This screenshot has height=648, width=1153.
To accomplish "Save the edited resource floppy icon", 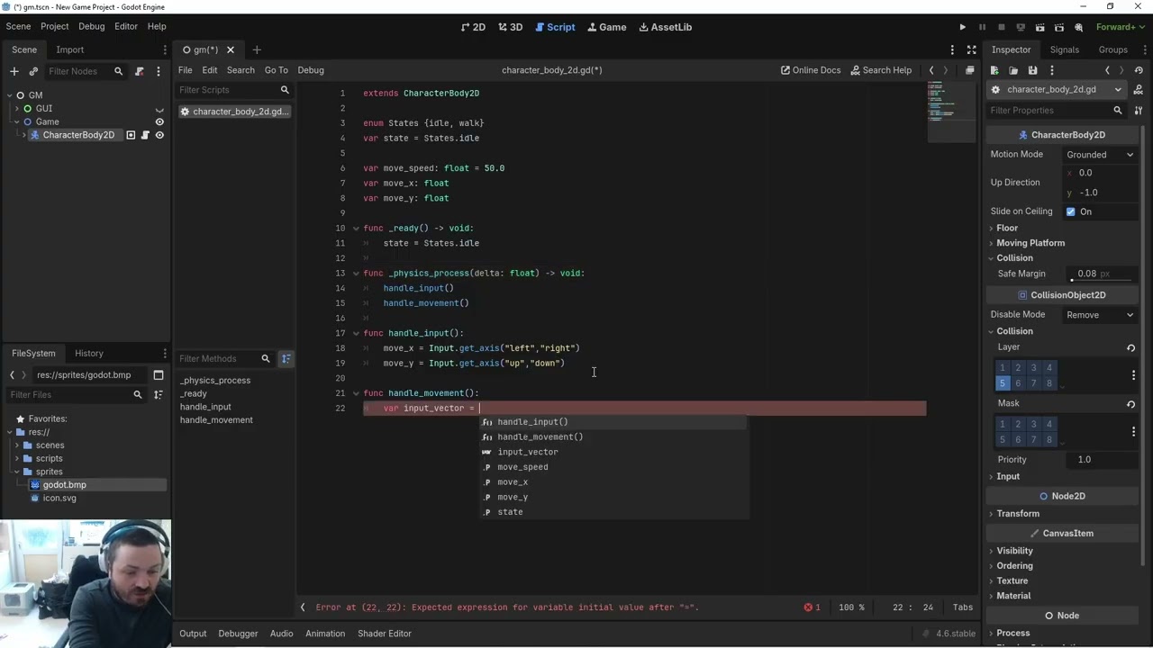I will [1032, 70].
